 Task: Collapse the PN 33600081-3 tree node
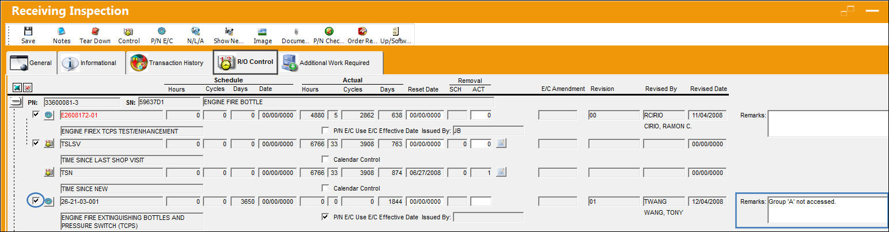[x=16, y=102]
